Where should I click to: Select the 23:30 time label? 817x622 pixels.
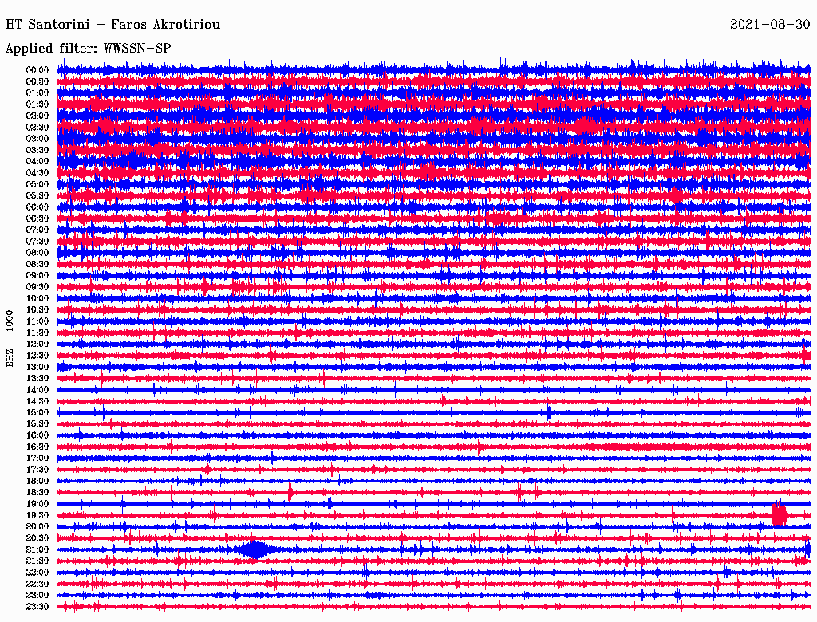37,607
